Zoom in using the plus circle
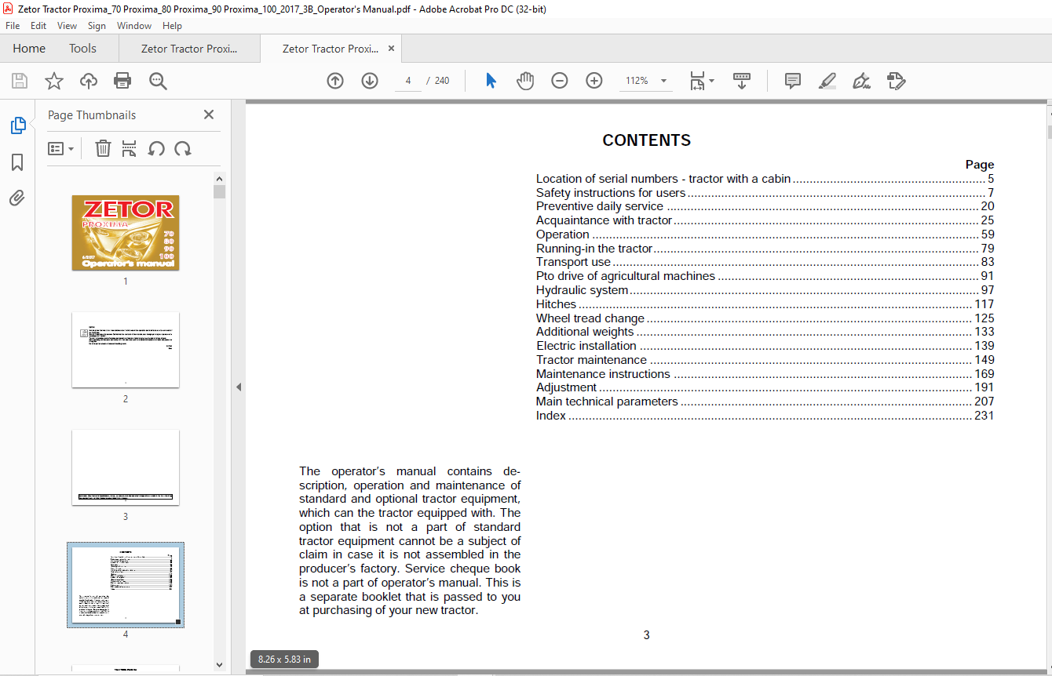Screen dimensions: 1052x676 tap(594, 81)
